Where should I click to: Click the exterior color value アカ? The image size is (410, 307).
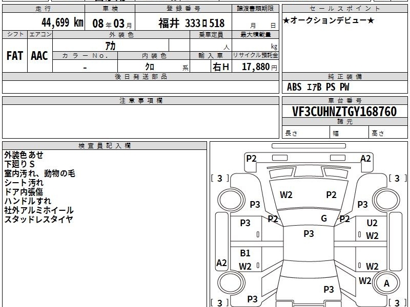[x=110, y=46]
